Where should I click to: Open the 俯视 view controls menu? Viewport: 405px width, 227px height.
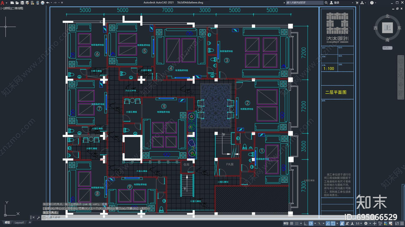(8, 8)
